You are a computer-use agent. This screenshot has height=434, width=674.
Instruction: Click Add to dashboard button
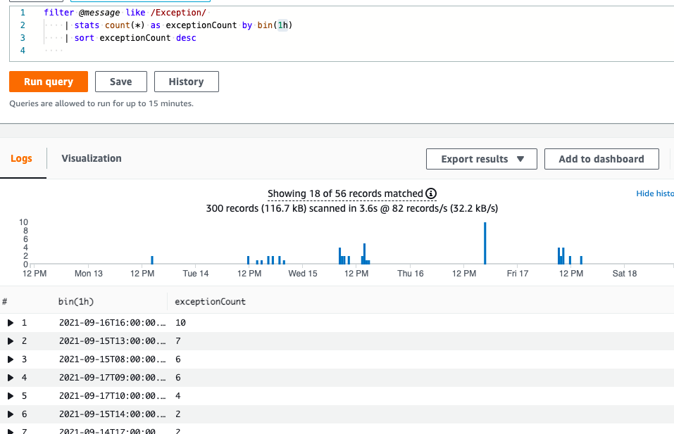[601, 159]
